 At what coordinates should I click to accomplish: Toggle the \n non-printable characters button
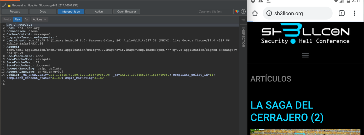(x=27, y=19)
